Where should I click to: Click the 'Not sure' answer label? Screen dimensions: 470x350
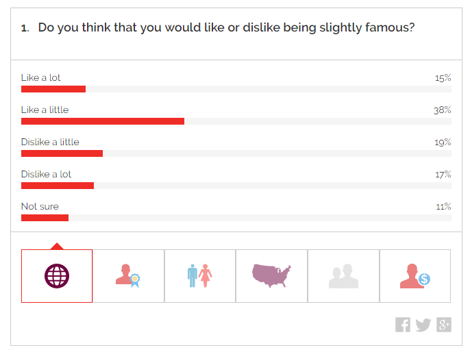click(x=40, y=206)
